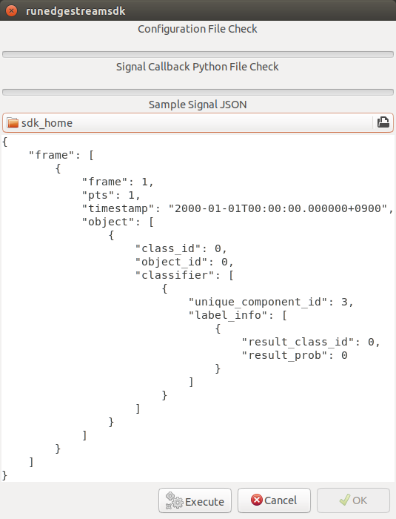Open file browser icon beside sdk_home
The width and height of the screenshot is (396, 519).
(x=383, y=122)
